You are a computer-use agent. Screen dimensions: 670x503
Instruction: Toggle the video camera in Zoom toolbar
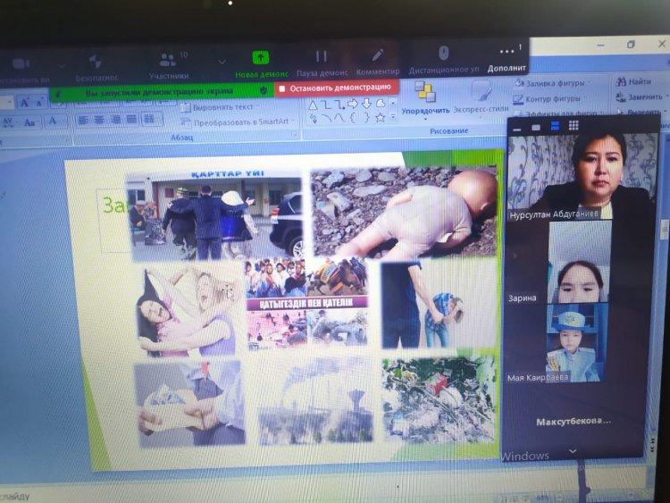[x=21, y=63]
